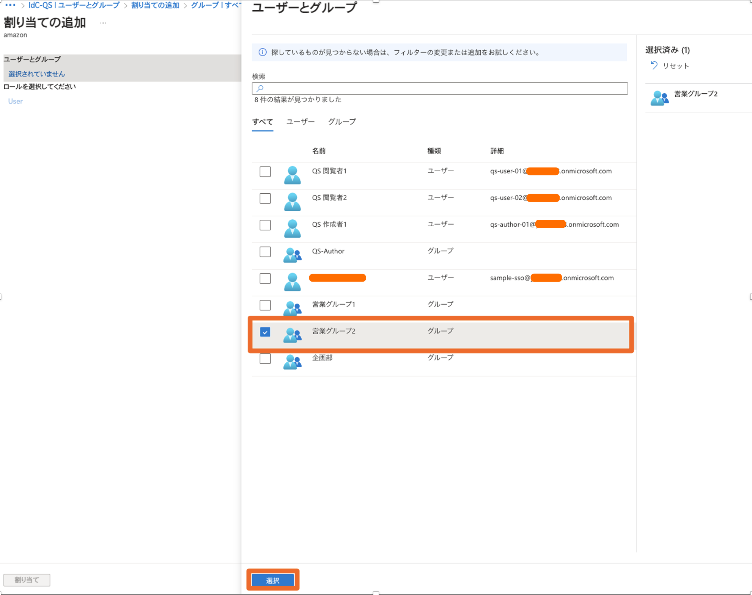Click the QS-Author group icon
Screen dimensions: 752x595
(x=292, y=255)
